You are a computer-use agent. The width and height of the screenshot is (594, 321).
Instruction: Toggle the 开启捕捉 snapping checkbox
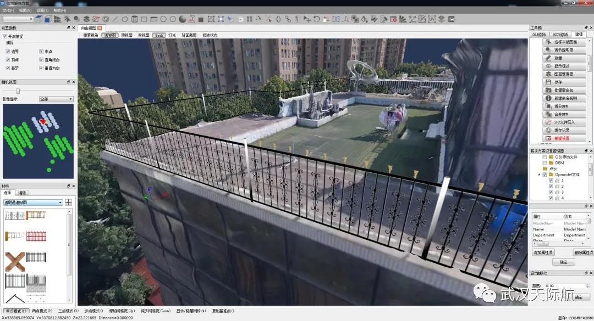click(x=4, y=36)
